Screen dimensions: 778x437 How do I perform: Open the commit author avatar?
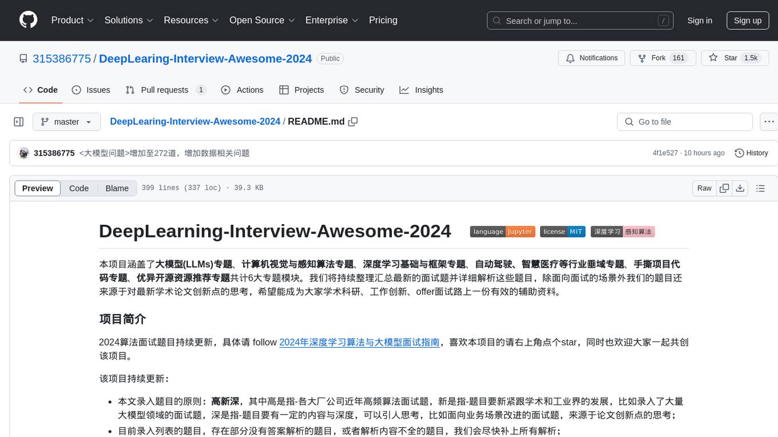(x=24, y=153)
